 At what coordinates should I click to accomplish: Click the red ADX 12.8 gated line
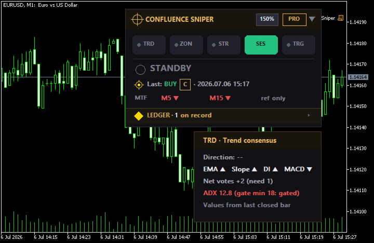coord(251,193)
